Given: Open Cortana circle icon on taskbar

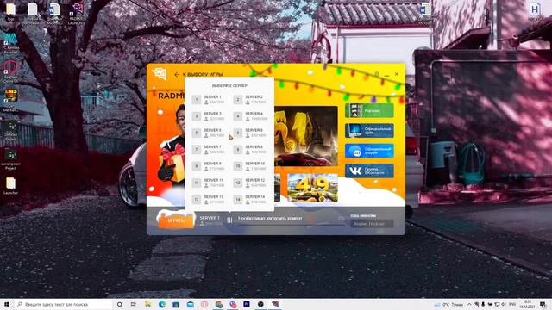Looking at the screenshot, I should pyautogui.click(x=119, y=304).
